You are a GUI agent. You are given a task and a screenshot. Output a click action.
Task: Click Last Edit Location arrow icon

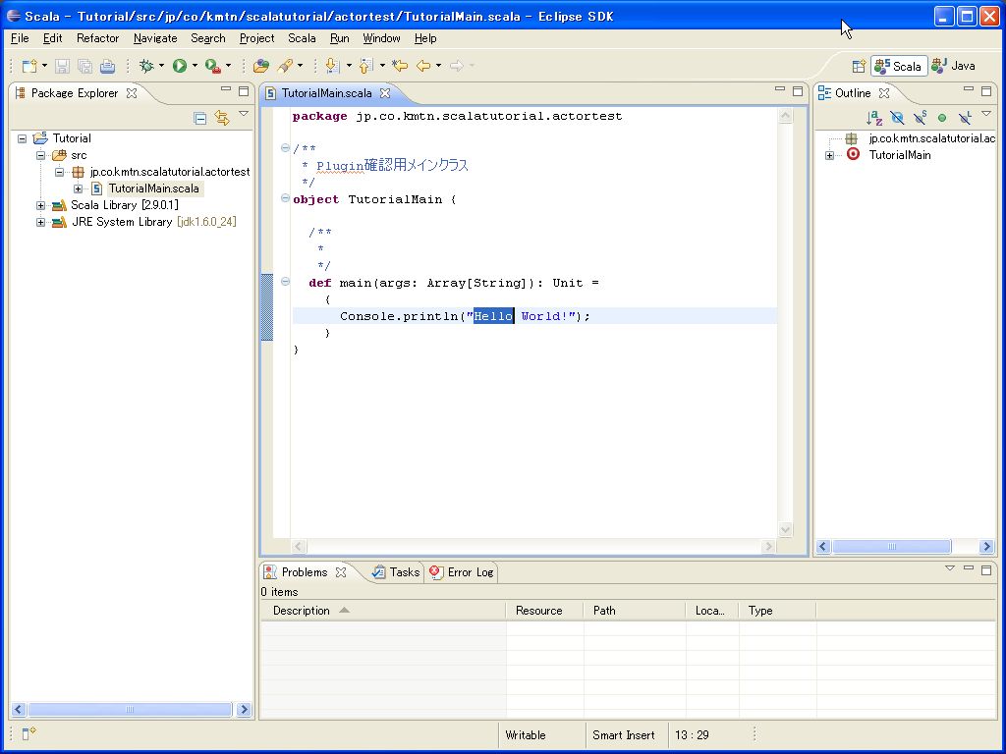(400, 66)
